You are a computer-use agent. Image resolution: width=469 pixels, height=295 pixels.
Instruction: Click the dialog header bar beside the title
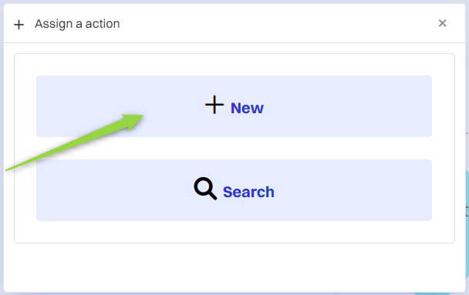click(269, 23)
